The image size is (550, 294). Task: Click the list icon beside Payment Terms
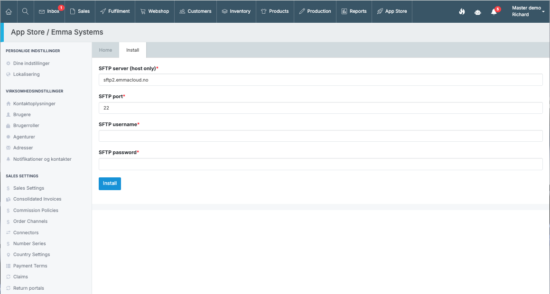9,266
